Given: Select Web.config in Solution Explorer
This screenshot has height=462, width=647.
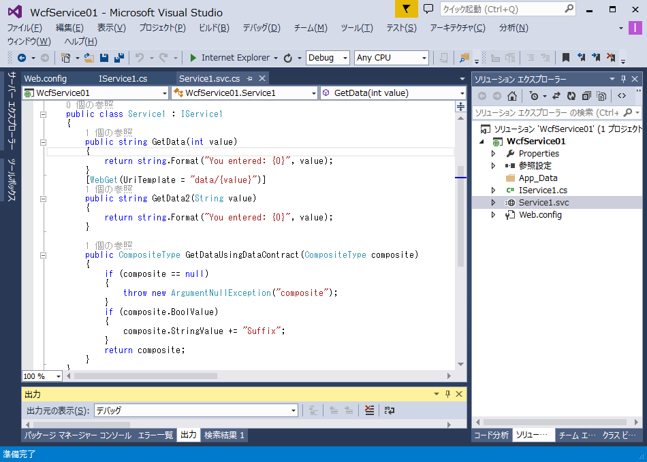Looking at the screenshot, I should coord(539,215).
